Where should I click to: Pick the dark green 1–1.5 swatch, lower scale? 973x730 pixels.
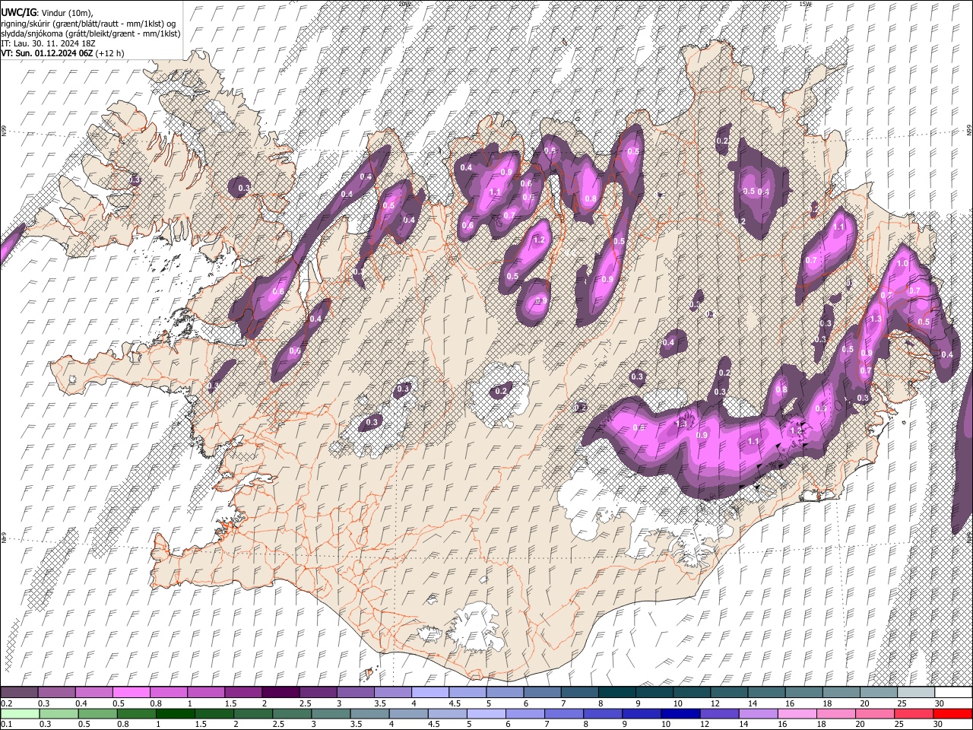tap(176, 713)
